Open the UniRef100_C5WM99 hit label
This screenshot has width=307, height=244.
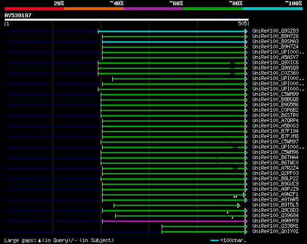[x=275, y=94]
